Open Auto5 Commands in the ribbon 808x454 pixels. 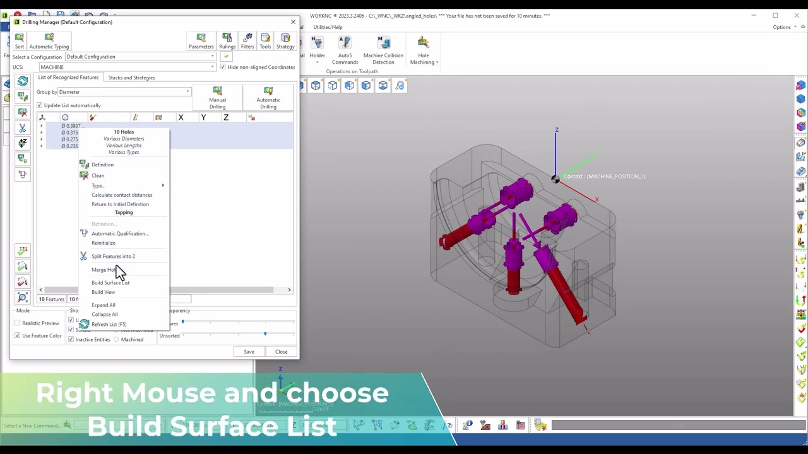click(x=345, y=50)
